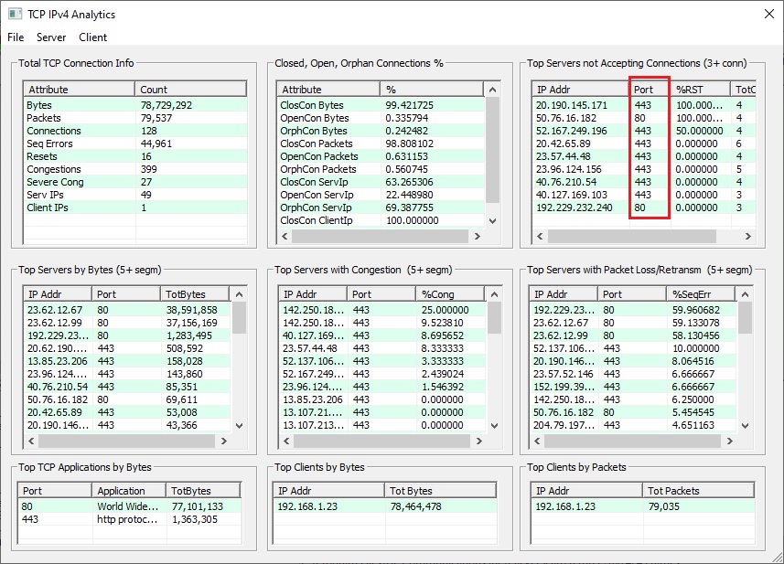
Task: Click the %SeqErr value 10.000000
Action: pos(695,348)
